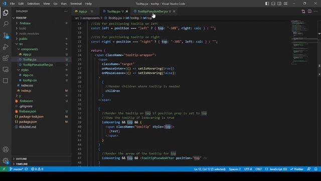The image size is (321, 181).
Task: Open firebase.json in the explorer
Action: coord(28,111)
